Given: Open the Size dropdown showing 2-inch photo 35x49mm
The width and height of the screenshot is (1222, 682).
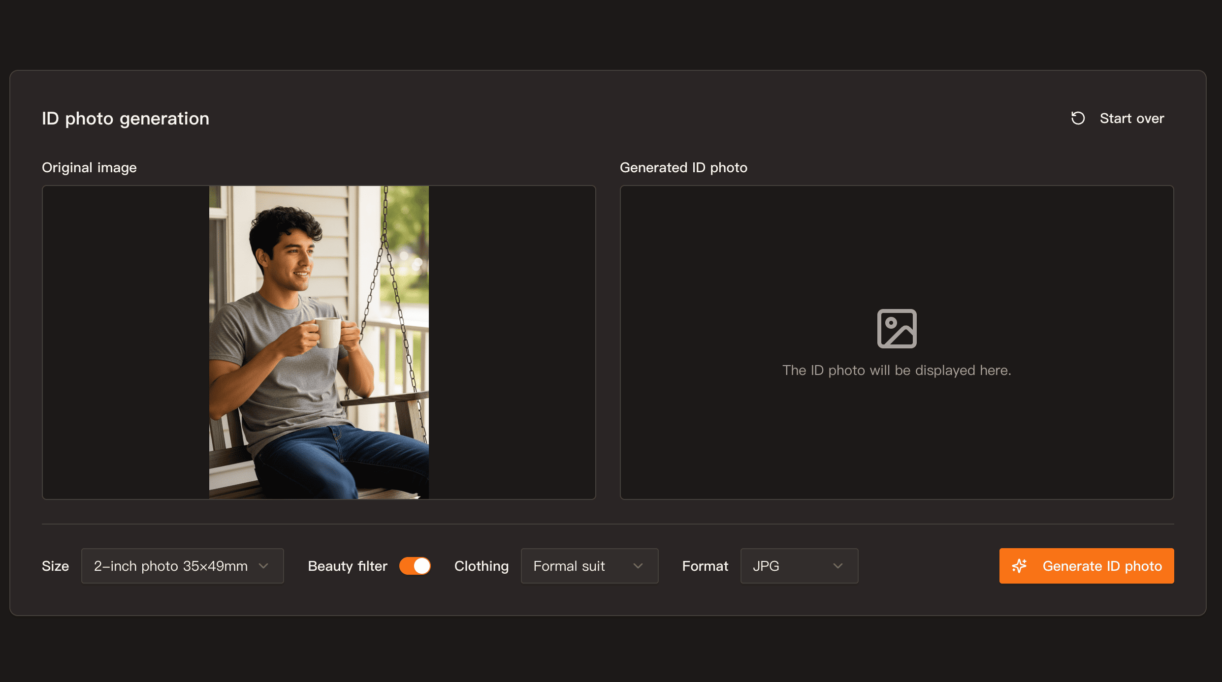Looking at the screenshot, I should click(182, 566).
